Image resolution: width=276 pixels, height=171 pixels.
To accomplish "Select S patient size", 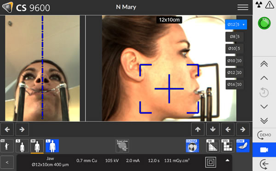I will click(x=22, y=146).
